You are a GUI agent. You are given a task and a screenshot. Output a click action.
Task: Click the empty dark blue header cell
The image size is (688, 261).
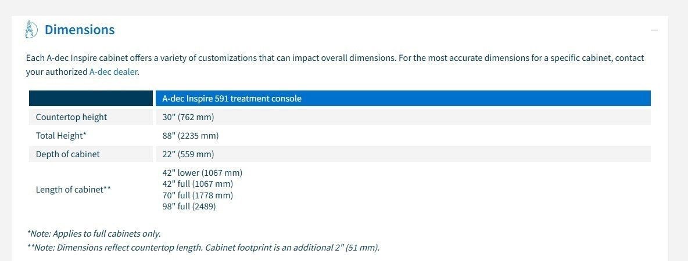(x=91, y=99)
